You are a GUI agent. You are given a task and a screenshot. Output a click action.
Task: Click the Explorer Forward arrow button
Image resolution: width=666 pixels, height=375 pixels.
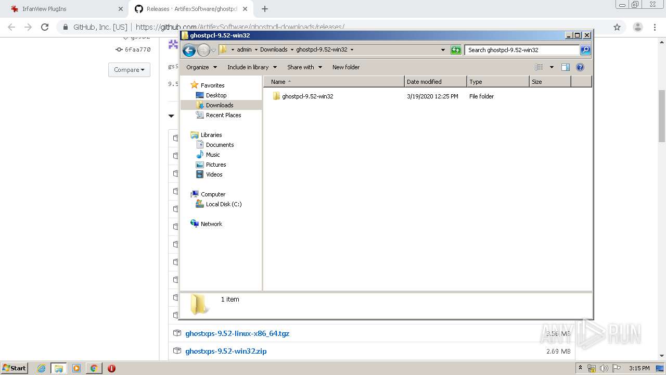coord(203,50)
